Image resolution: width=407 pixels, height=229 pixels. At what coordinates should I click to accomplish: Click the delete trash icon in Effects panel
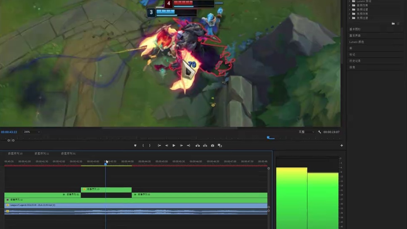point(399,24)
